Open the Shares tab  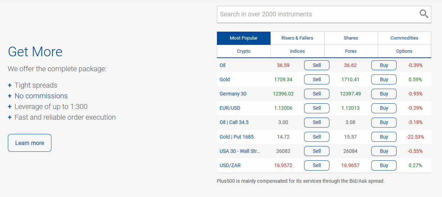click(351, 38)
